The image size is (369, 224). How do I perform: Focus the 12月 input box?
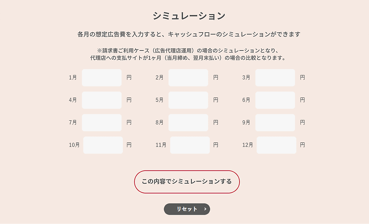coord(276,145)
